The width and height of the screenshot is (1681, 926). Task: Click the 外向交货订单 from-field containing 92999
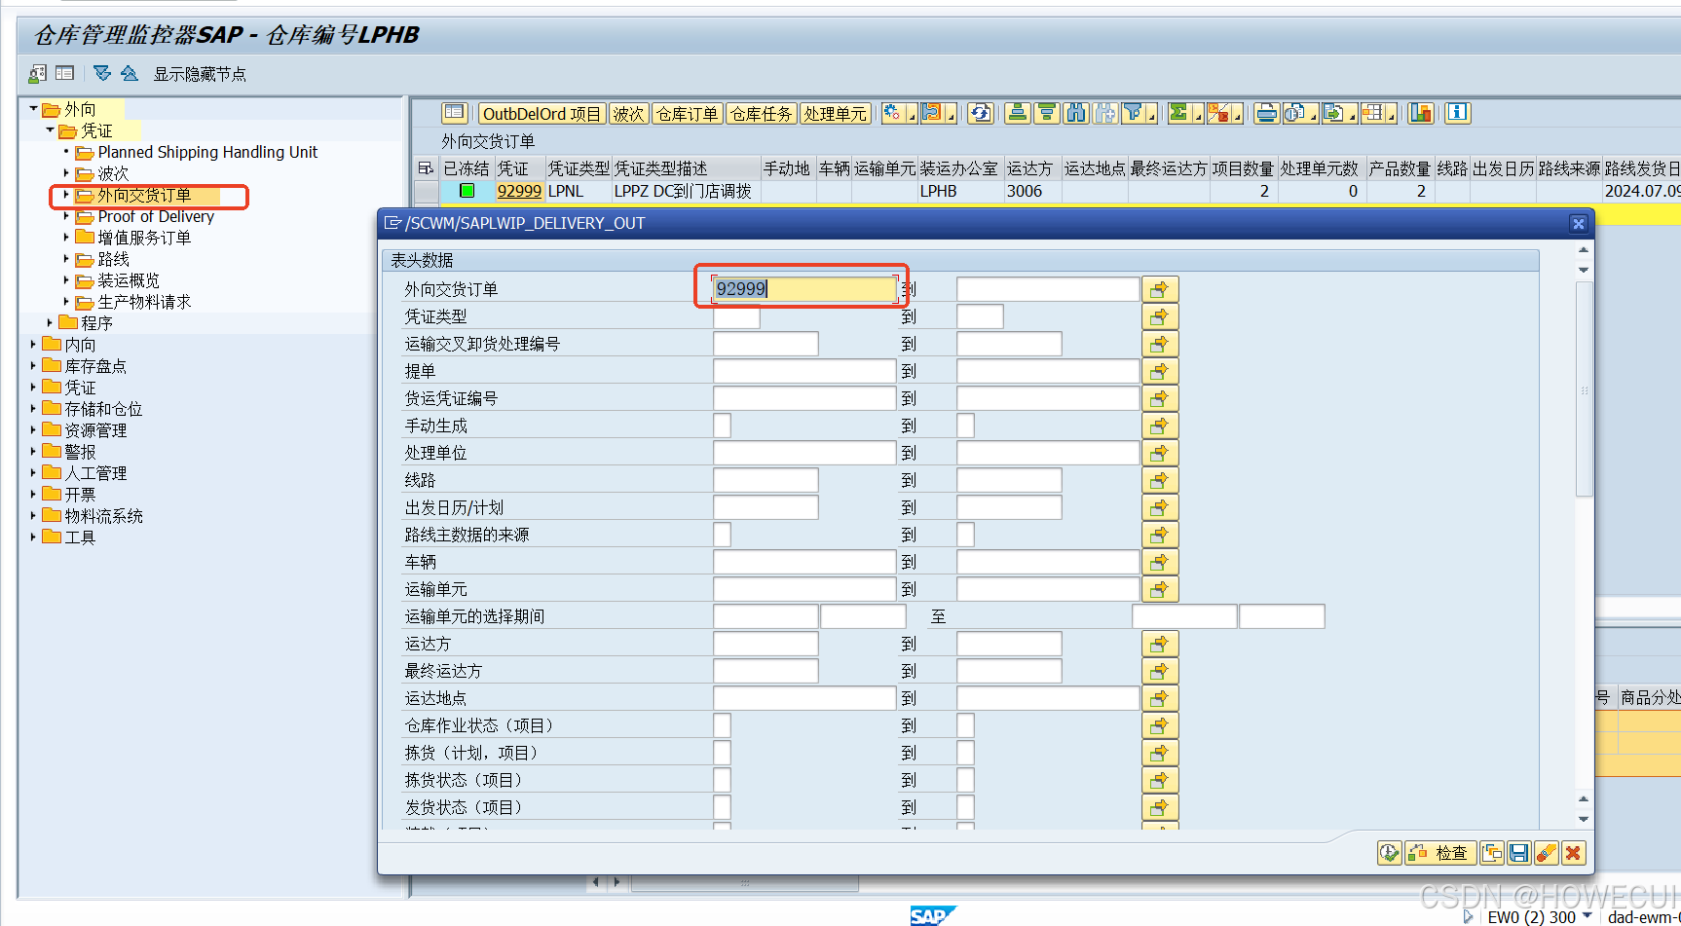pos(804,289)
